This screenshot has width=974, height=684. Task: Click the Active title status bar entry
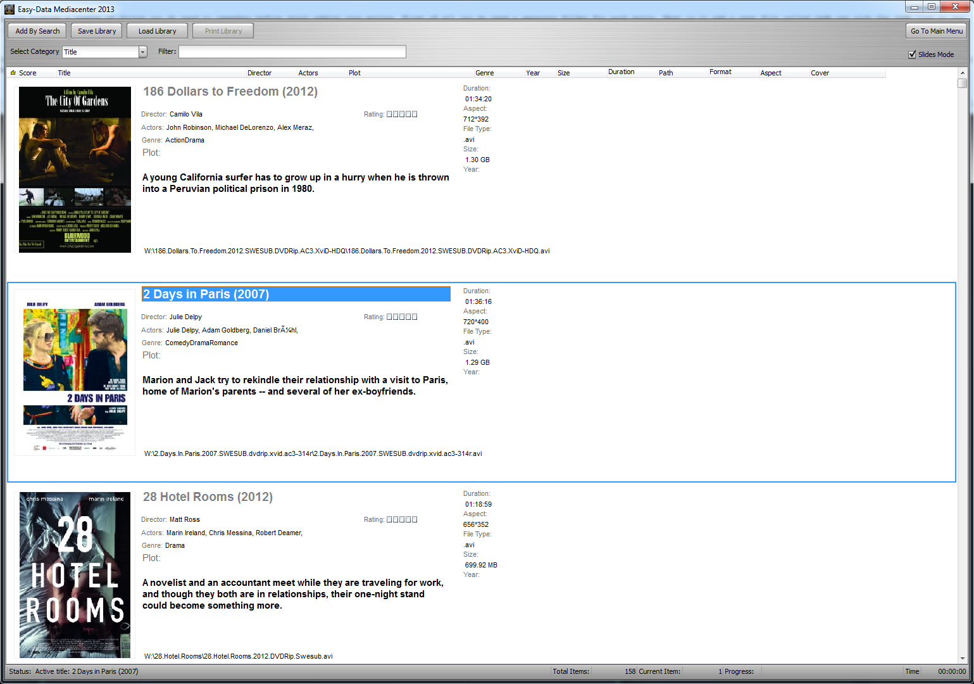[x=87, y=671]
